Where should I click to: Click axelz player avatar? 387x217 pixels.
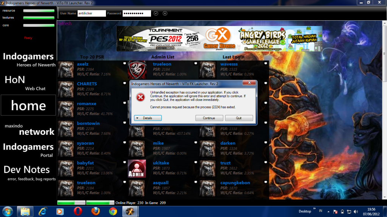point(66,70)
